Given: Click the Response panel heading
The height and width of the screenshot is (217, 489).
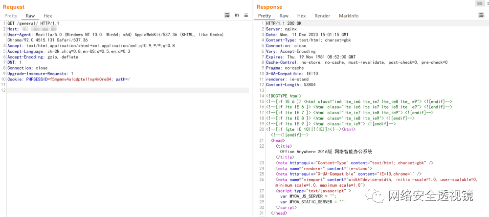Looking at the screenshot, I should click(x=269, y=7).
